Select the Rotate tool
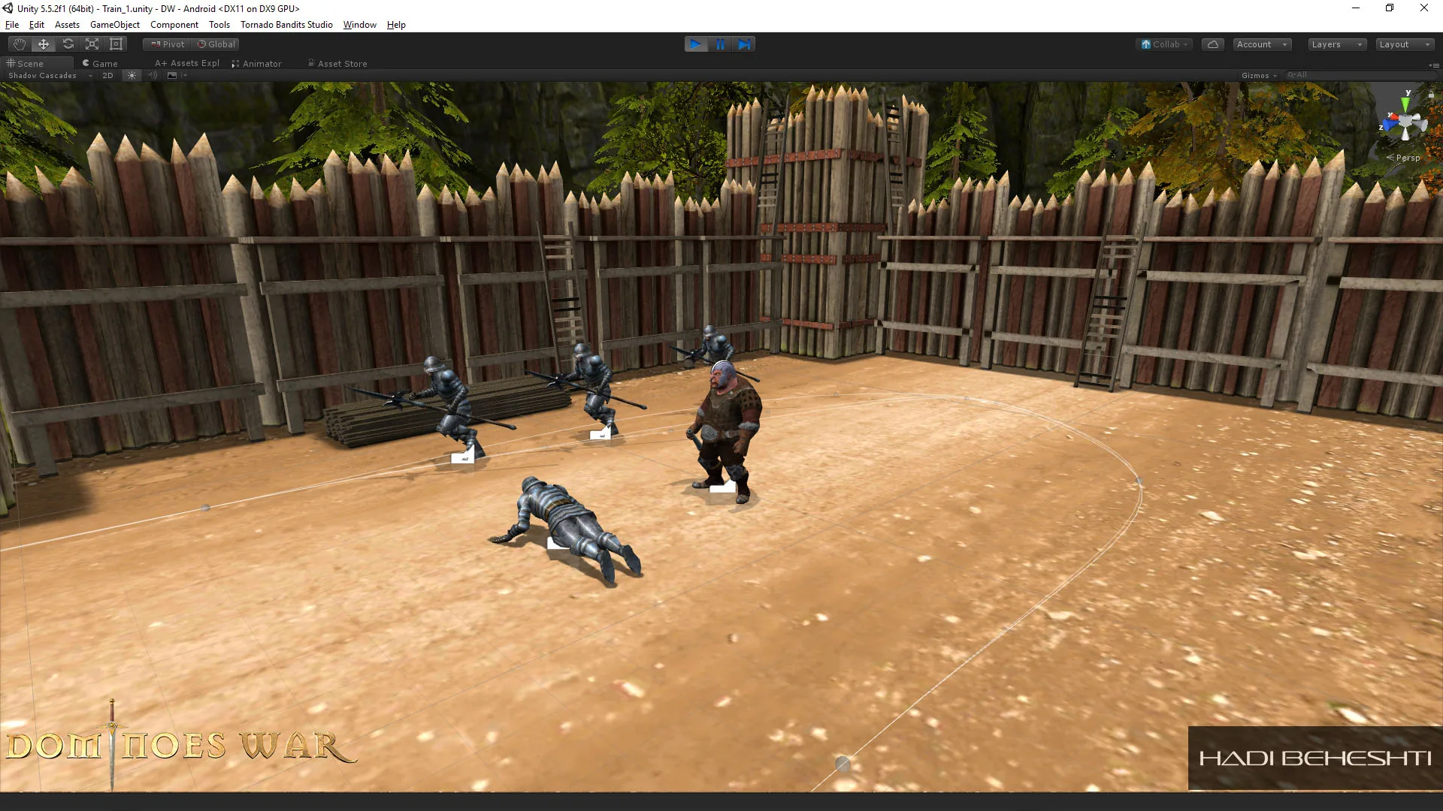The image size is (1443, 811). 68,44
